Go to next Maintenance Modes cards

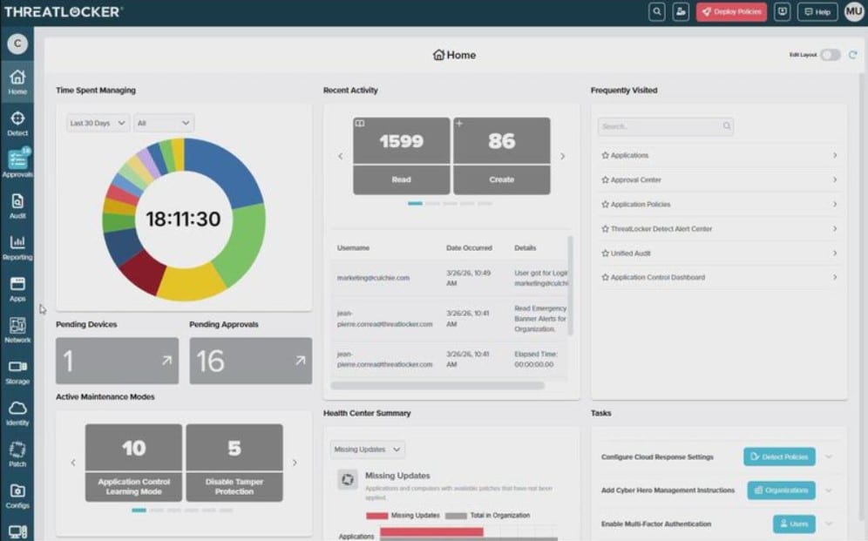point(295,463)
